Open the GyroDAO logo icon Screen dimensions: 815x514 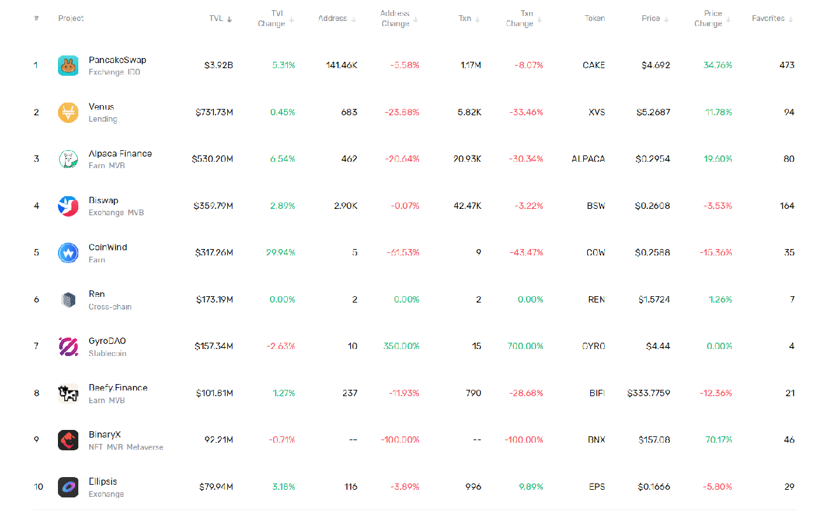click(68, 346)
